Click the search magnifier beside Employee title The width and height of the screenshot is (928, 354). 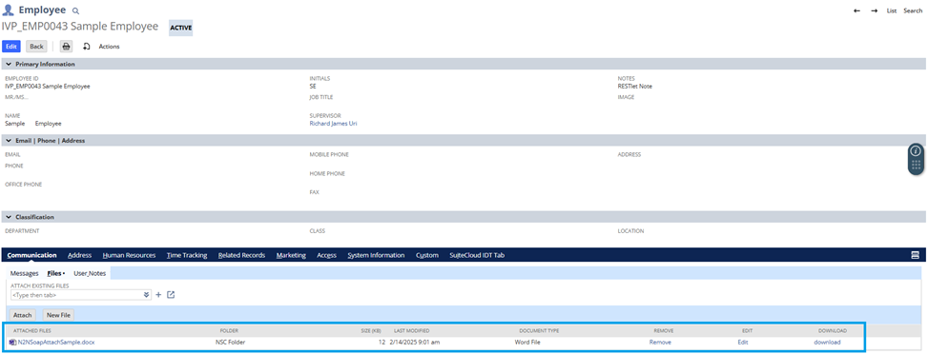(x=75, y=11)
